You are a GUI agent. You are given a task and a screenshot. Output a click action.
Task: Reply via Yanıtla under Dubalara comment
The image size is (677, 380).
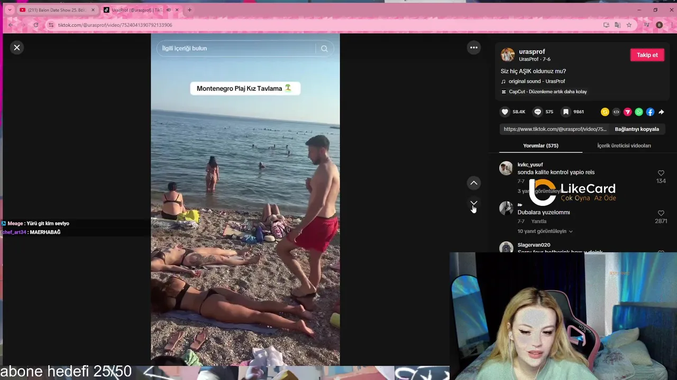[538, 222]
